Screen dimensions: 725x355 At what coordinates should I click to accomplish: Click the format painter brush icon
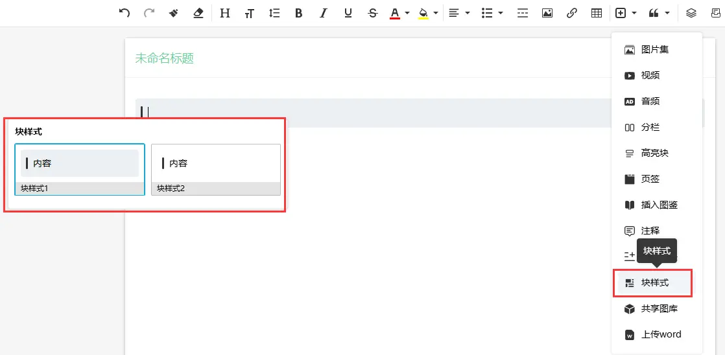click(173, 13)
